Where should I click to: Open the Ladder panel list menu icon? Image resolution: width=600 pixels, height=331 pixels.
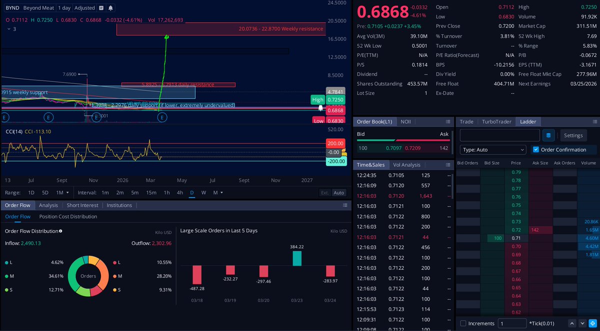pos(594,122)
